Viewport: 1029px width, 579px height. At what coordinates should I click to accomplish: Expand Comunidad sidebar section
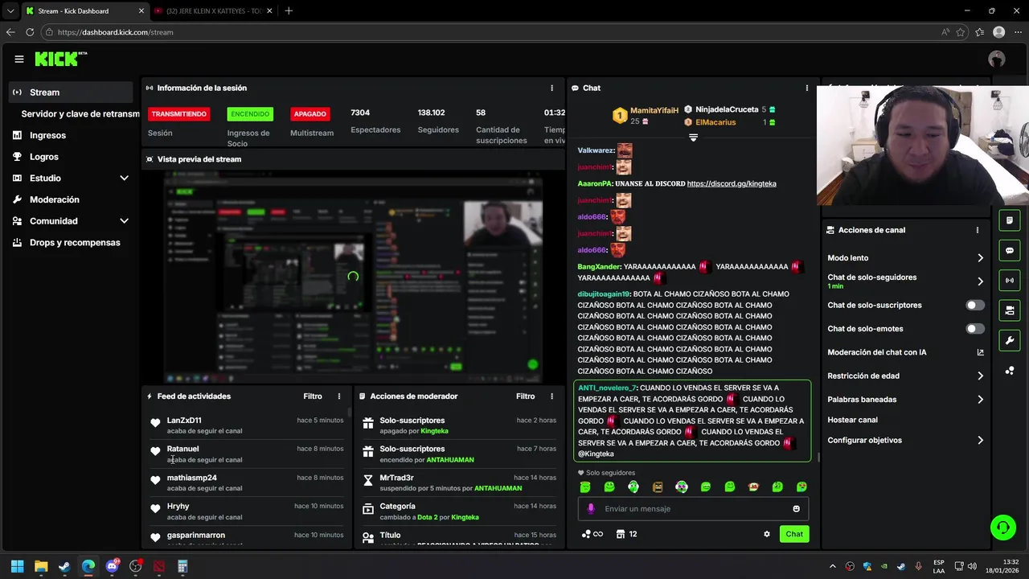(x=124, y=221)
